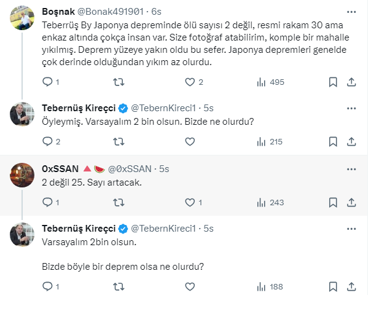Like Boşnak's tweet with 2 likes
Image resolution: width=374 pixels, height=330 pixels.
coord(190,82)
